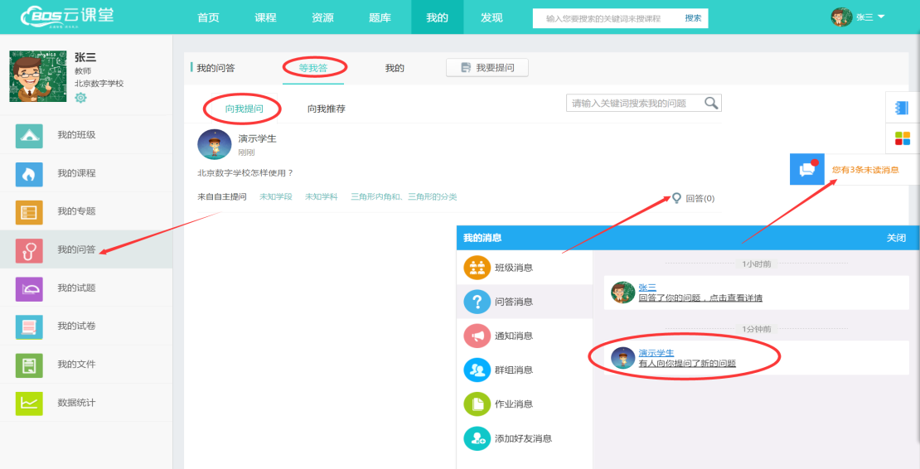Open the blue notebook icon on right edge
920x469 pixels.
[x=902, y=108]
